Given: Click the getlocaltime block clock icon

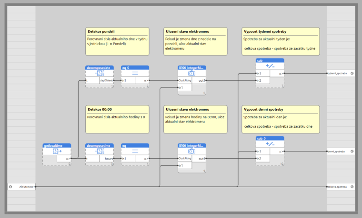Looking at the screenshot, I should pyautogui.click(x=57, y=152).
